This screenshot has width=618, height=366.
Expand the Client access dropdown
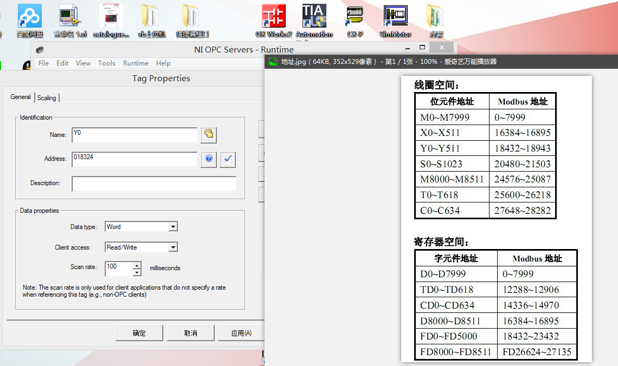click(x=173, y=247)
